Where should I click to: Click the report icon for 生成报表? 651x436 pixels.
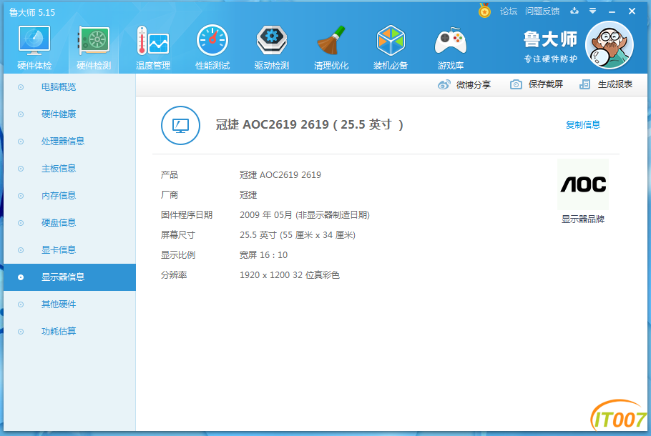pyautogui.click(x=584, y=84)
